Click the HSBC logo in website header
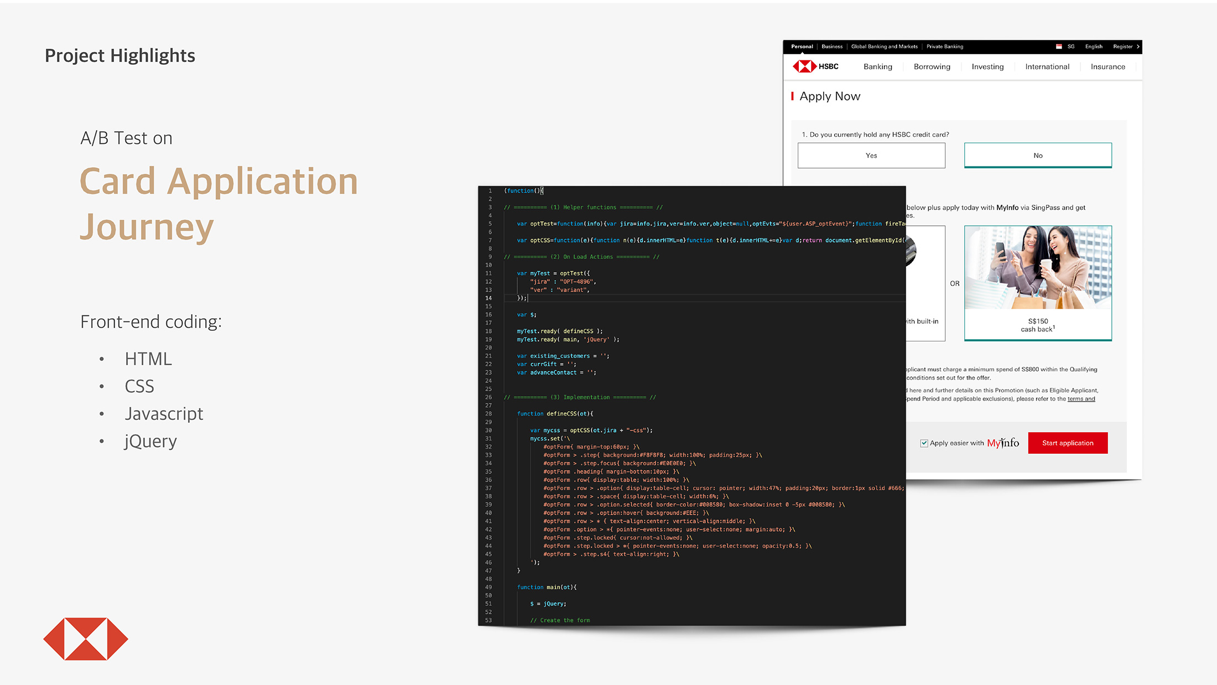The height and width of the screenshot is (685, 1217). coord(815,66)
